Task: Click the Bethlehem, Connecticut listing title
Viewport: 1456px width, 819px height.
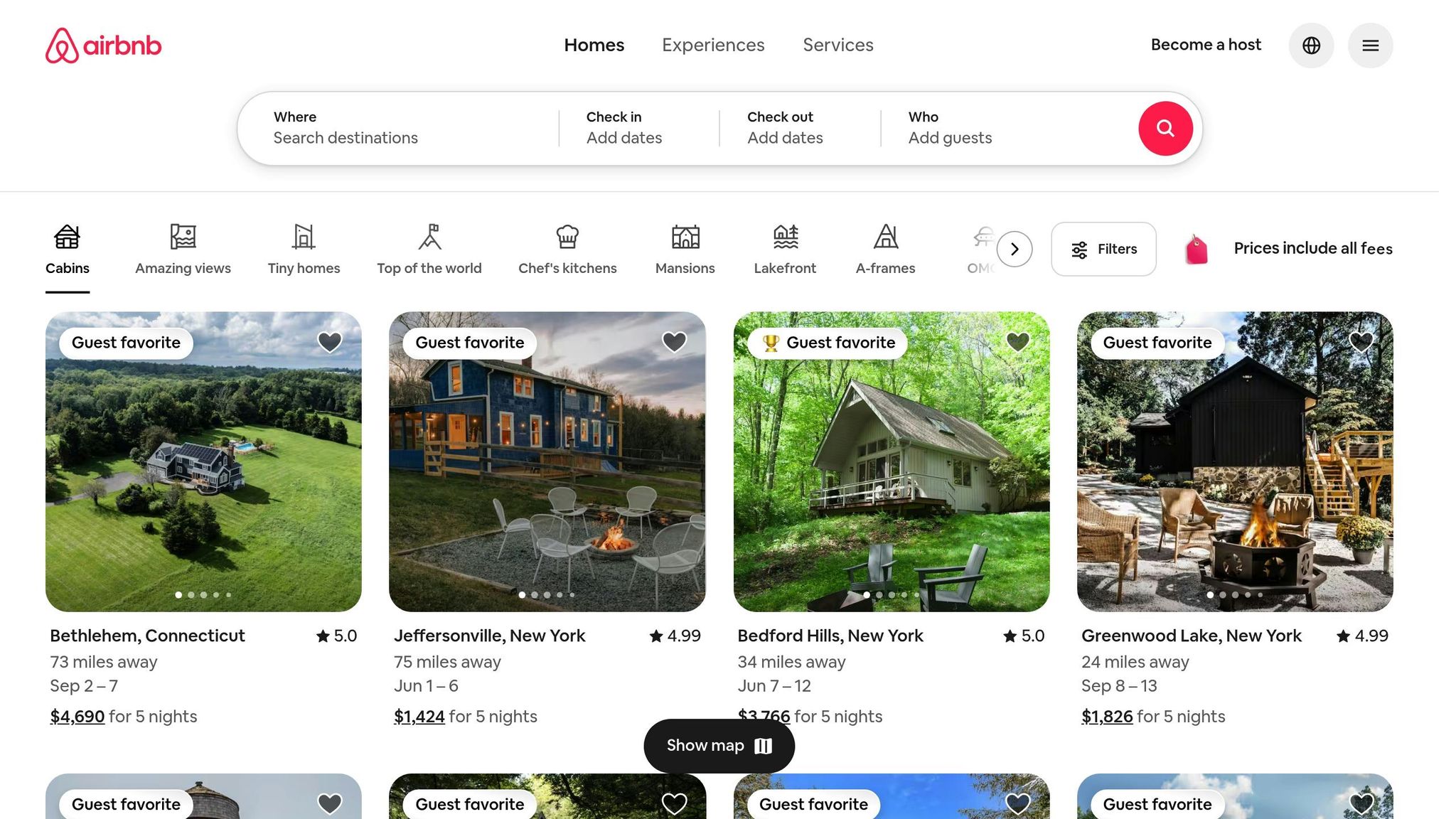Action: click(147, 636)
